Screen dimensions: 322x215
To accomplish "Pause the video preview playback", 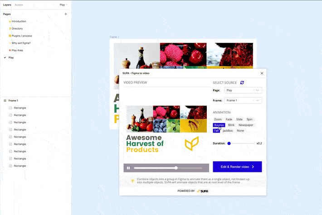I will point(128,168).
